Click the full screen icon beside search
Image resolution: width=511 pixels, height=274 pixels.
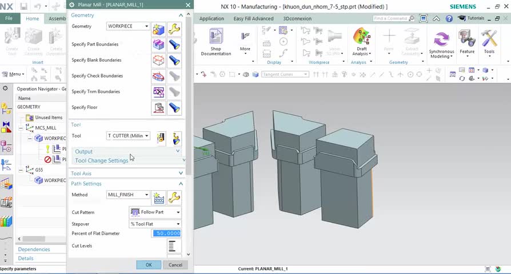(424, 18)
